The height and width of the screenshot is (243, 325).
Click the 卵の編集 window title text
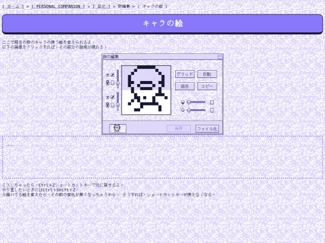111,57
